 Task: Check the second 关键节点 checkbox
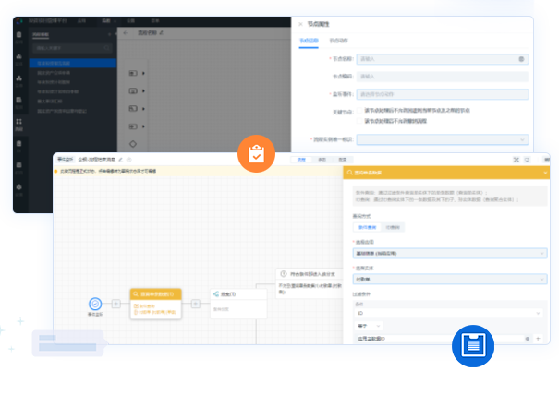tap(361, 121)
